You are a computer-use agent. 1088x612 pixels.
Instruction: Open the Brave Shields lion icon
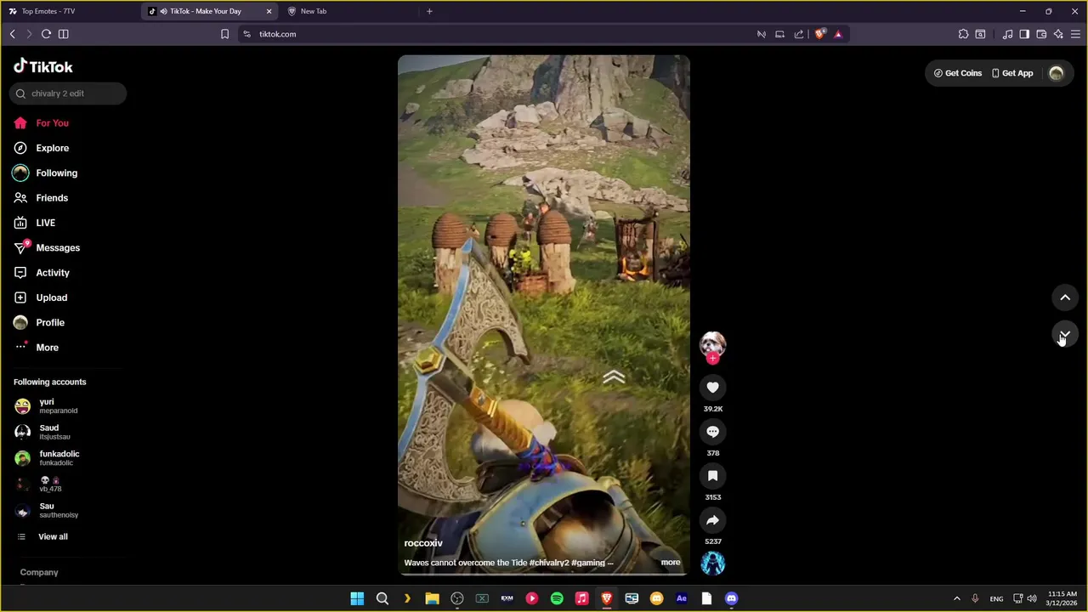[819, 34]
